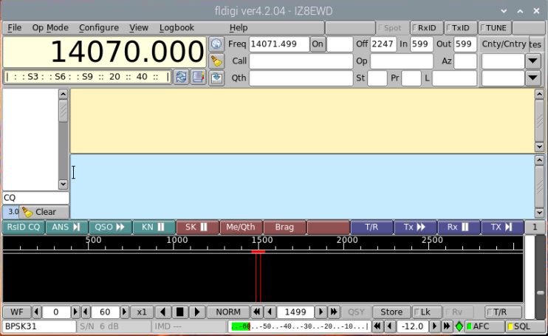Click the refresh arrows icon beside S-meter
Viewport: 548px width, 336px height.
pos(181,77)
